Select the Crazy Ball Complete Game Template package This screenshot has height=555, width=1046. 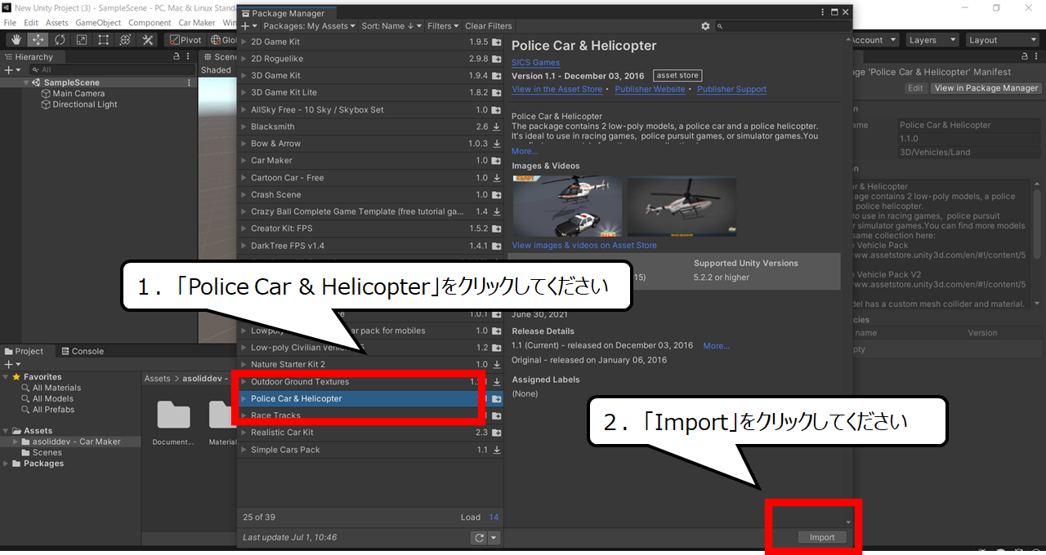(369, 211)
